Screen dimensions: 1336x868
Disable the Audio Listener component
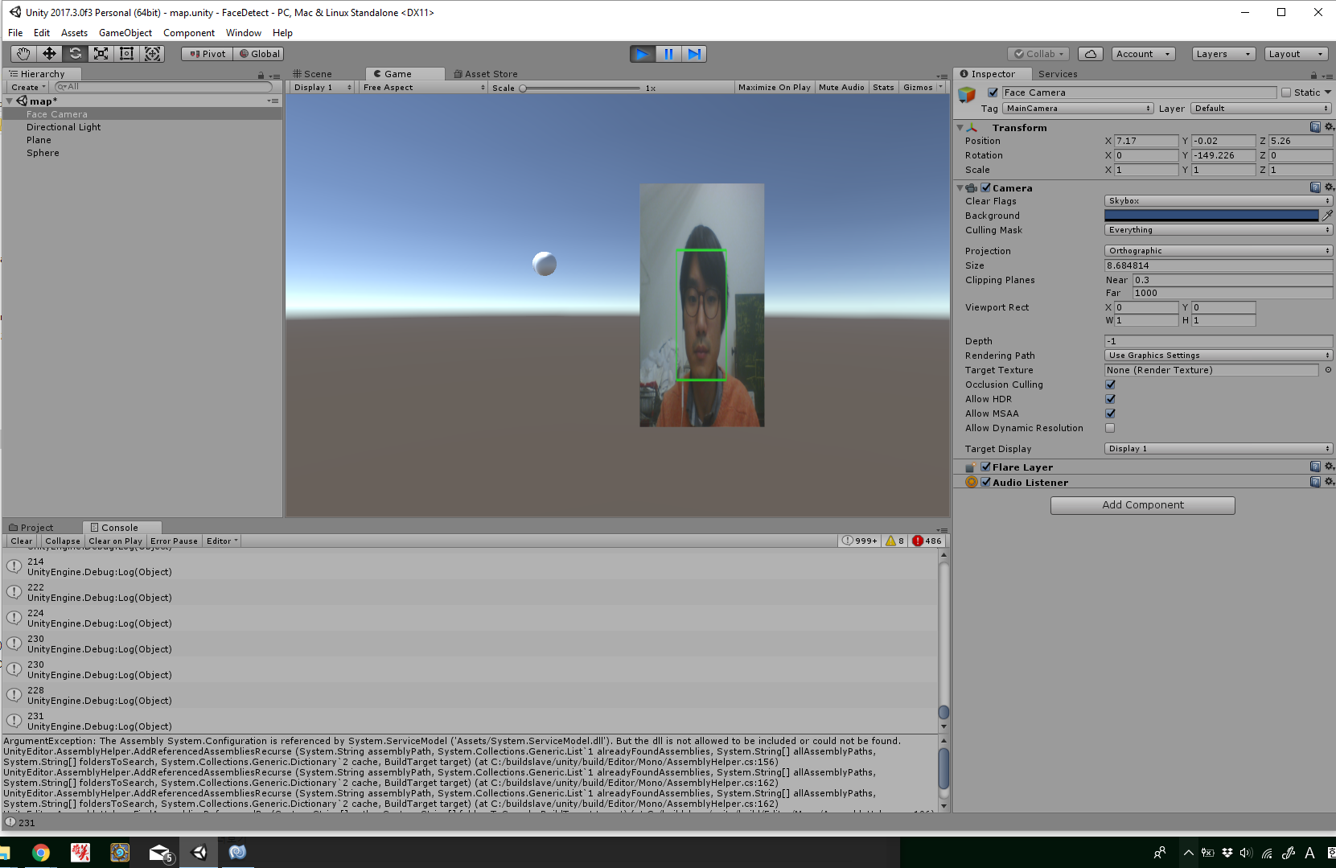coord(985,482)
